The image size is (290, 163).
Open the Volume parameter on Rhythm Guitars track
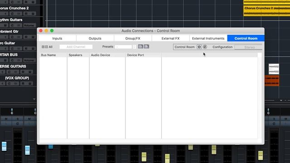(x=29, y=25)
